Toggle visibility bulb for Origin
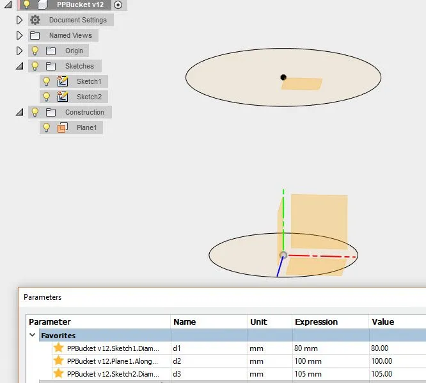 35,51
